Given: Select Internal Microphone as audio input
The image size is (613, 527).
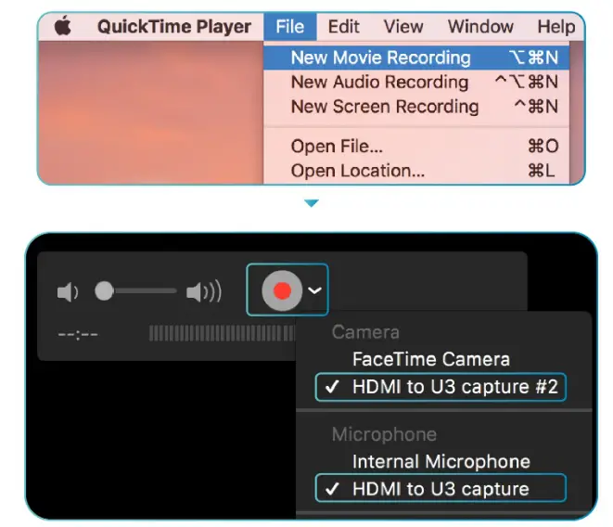Looking at the screenshot, I should coord(441,462).
